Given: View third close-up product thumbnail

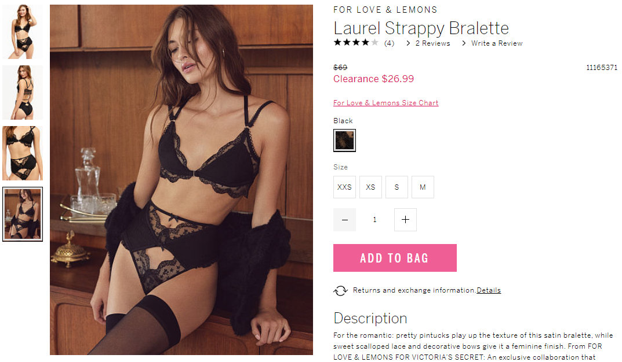Looking at the screenshot, I should (23, 153).
